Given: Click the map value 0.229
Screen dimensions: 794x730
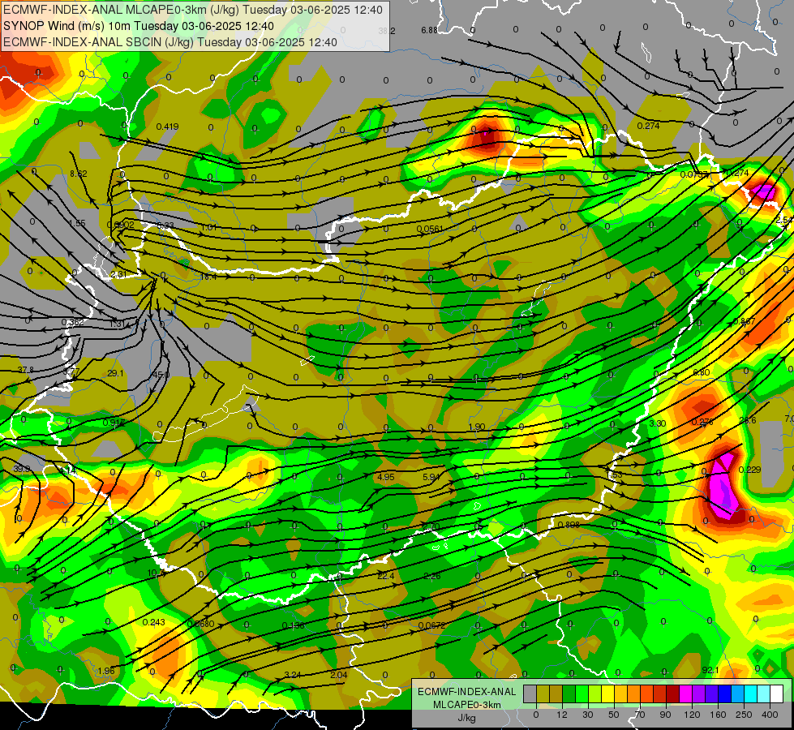Looking at the screenshot, I should pos(749,470).
